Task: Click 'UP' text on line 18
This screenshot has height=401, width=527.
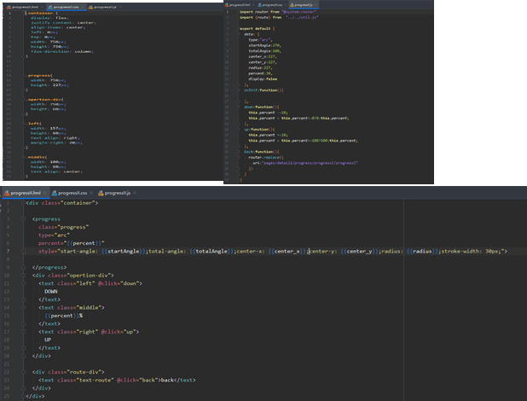Action: point(48,340)
